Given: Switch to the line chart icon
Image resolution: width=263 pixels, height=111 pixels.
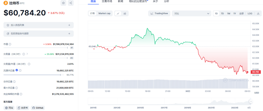Looking at the screenshot, I should coord(118,13).
